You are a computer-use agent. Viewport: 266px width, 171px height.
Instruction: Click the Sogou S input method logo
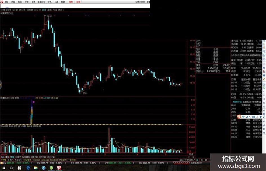[239, 117]
